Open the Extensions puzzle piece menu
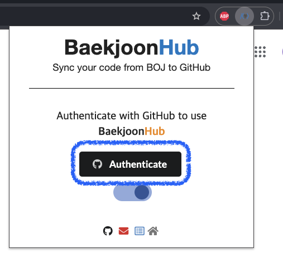 coord(265,16)
